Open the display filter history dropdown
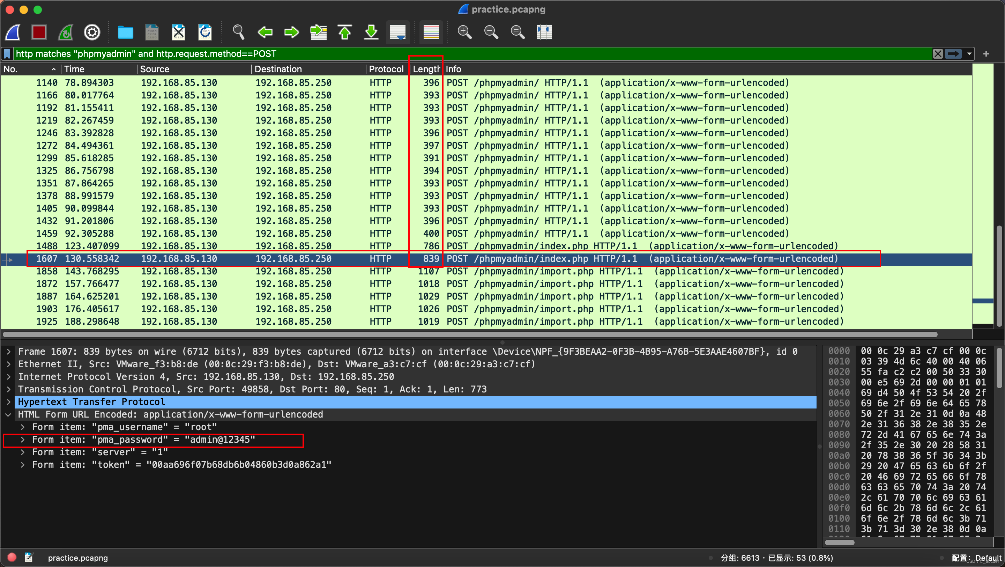The height and width of the screenshot is (567, 1005). (x=969, y=54)
